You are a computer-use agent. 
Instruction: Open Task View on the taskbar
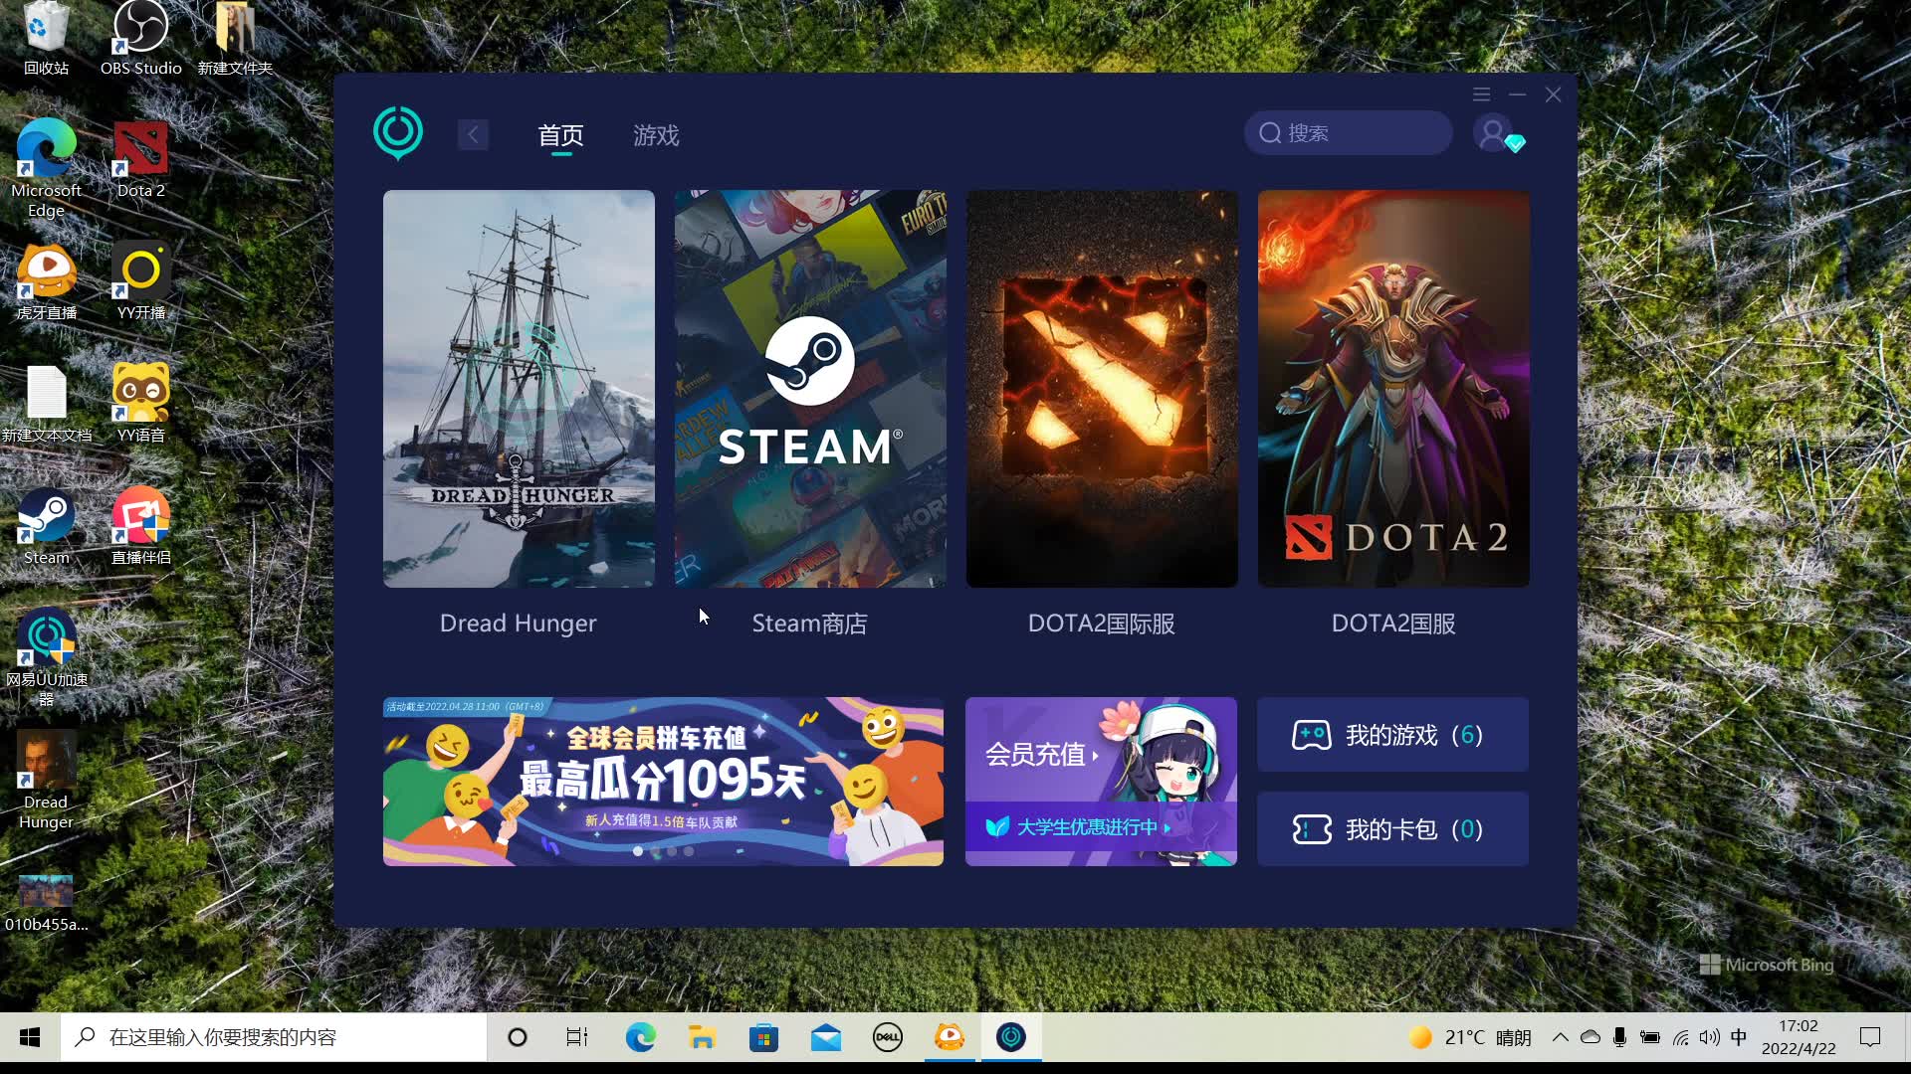(577, 1037)
